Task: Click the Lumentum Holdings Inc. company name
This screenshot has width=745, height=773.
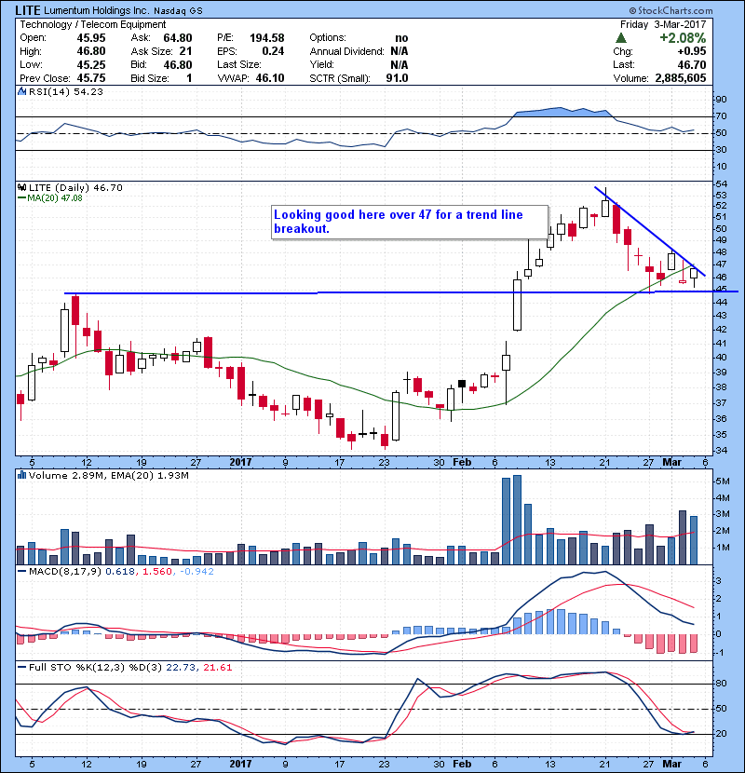Action: [96, 11]
